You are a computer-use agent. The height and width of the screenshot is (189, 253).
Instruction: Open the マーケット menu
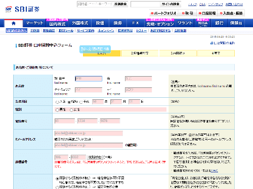34,23
